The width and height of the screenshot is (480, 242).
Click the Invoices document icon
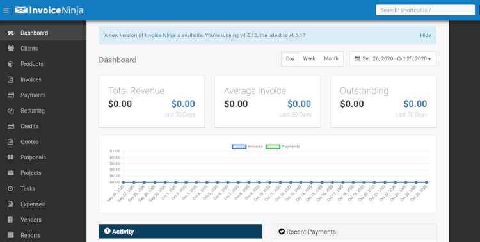pyautogui.click(x=11, y=79)
